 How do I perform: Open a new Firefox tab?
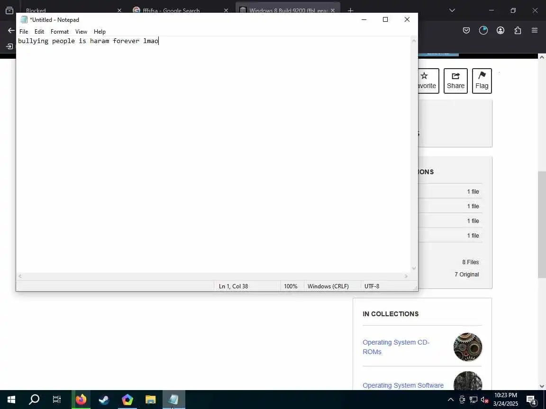pyautogui.click(x=350, y=10)
